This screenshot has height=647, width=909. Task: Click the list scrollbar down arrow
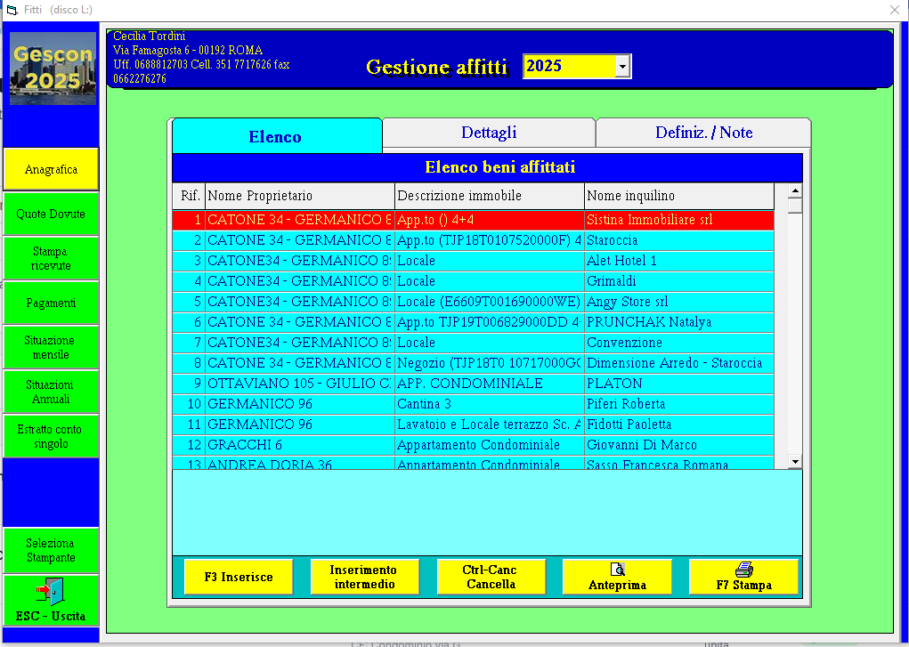[795, 462]
